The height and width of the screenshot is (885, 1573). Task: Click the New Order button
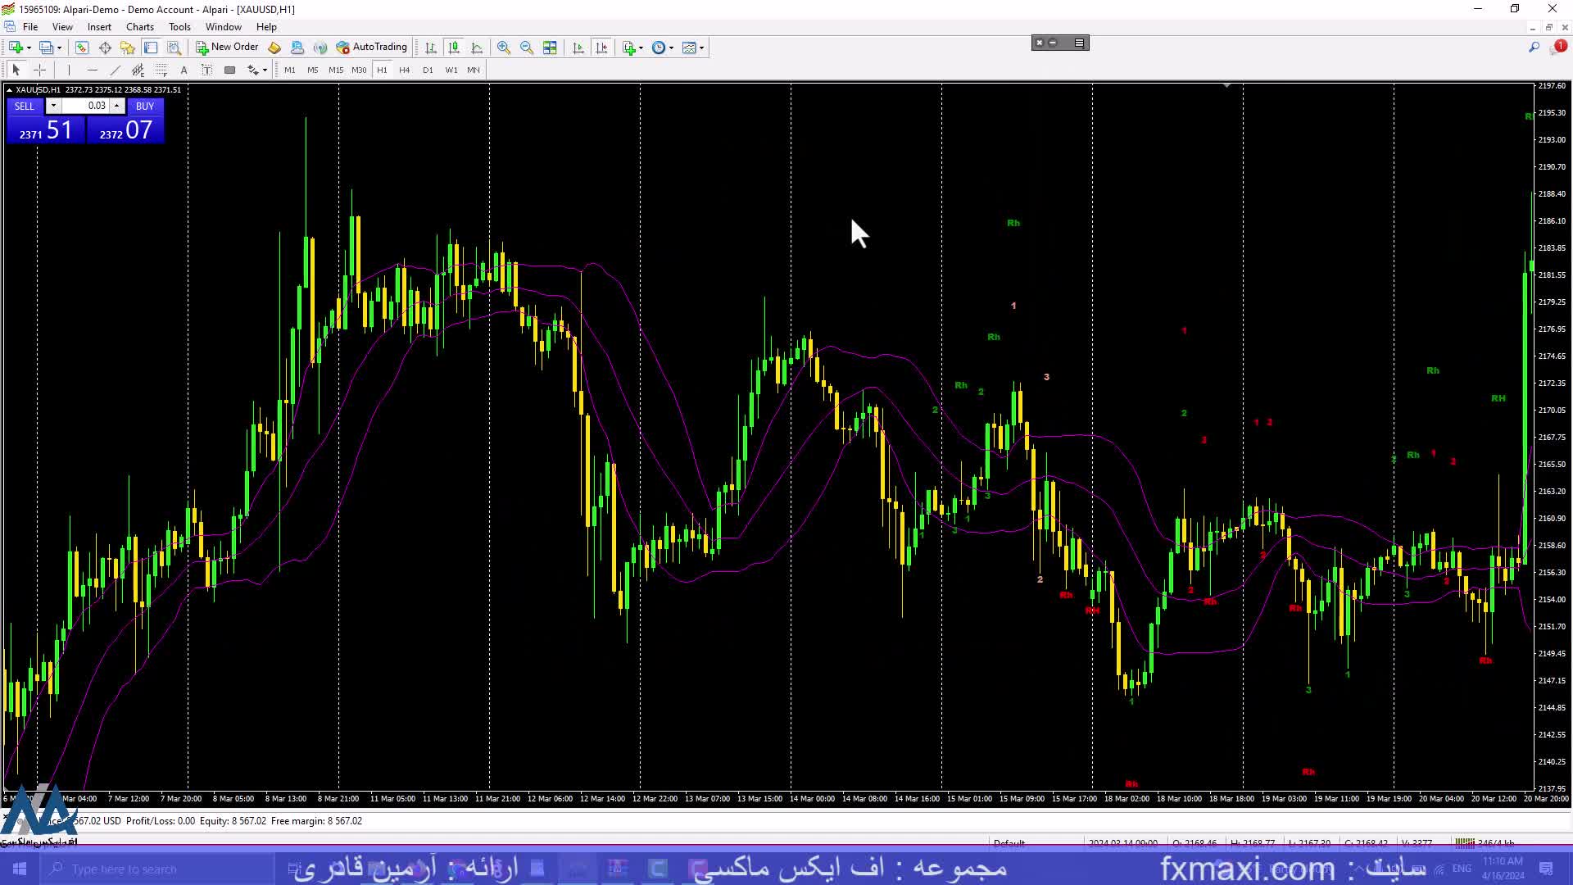pyautogui.click(x=227, y=48)
